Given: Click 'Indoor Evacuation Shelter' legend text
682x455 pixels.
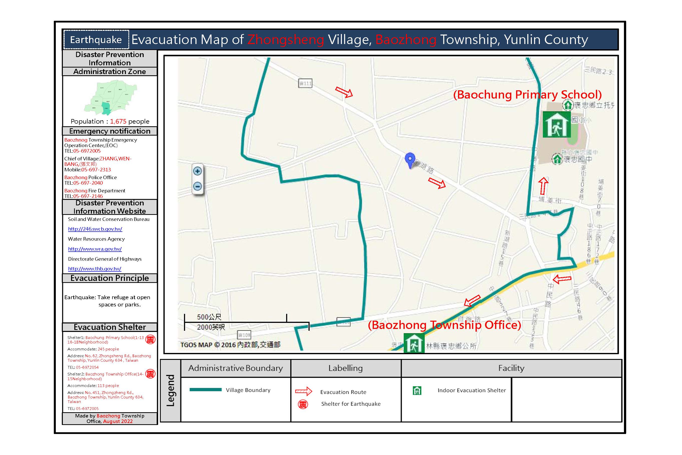Looking at the screenshot, I should (472, 390).
